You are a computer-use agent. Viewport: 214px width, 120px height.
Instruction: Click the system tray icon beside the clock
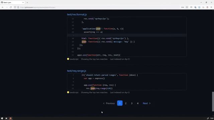point(208,118)
